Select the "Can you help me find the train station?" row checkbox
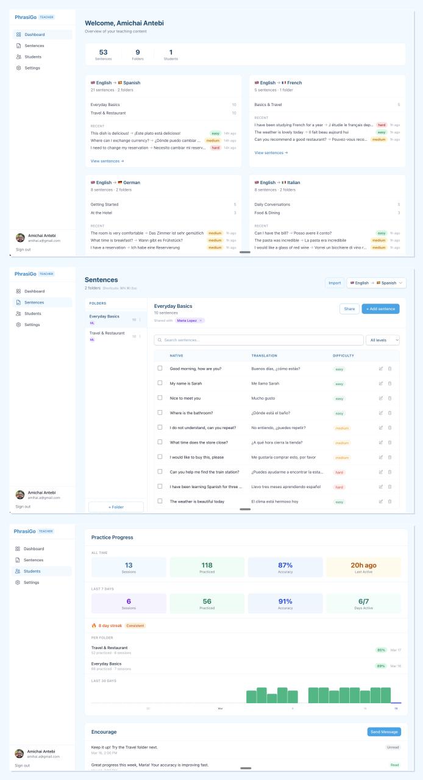Viewport: 423px width, 780px height. pos(160,472)
